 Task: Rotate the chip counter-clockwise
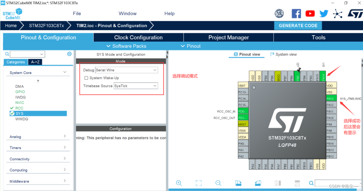pos(258,183)
